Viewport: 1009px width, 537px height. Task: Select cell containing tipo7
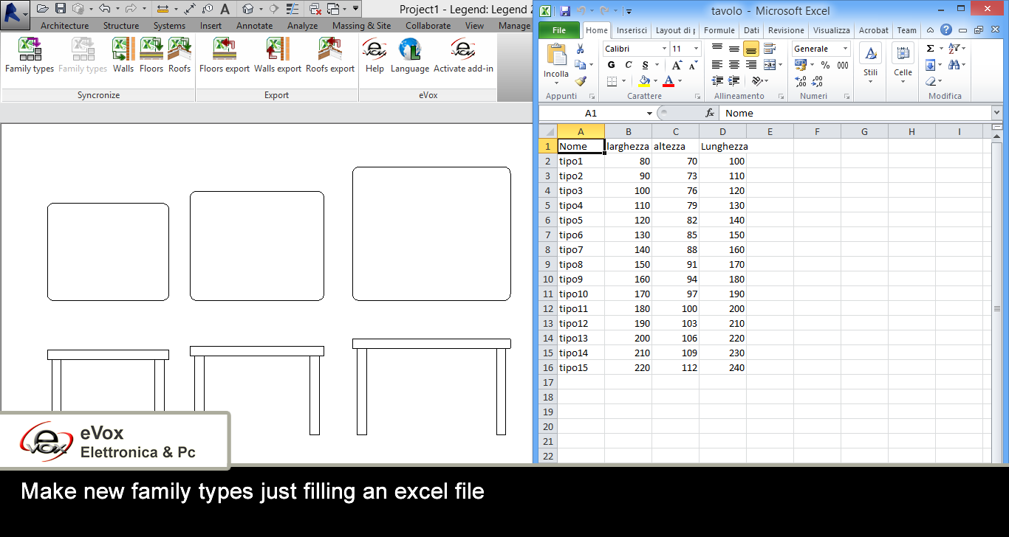tap(581, 249)
